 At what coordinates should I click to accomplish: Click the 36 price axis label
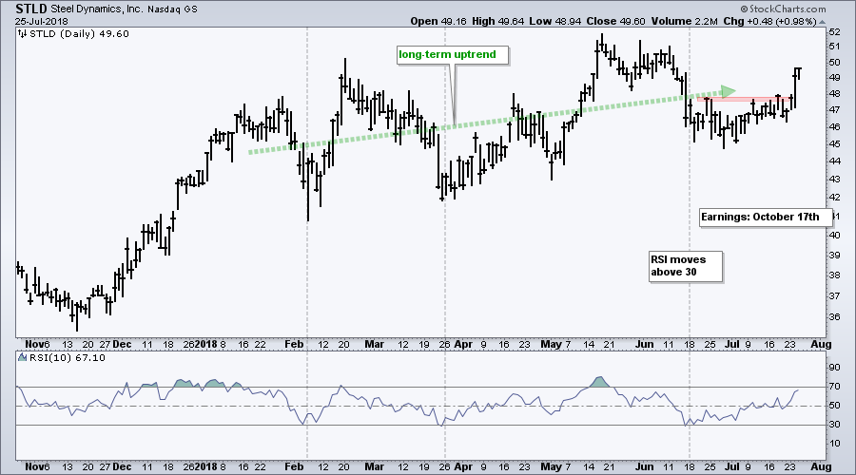click(835, 317)
